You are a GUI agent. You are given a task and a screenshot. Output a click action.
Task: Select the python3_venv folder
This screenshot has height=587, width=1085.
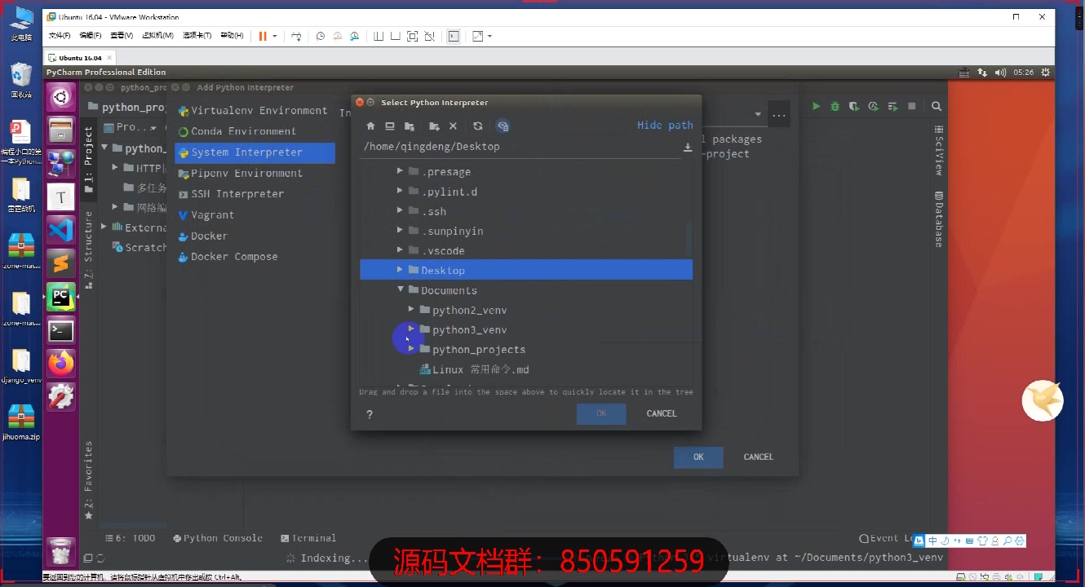469,329
